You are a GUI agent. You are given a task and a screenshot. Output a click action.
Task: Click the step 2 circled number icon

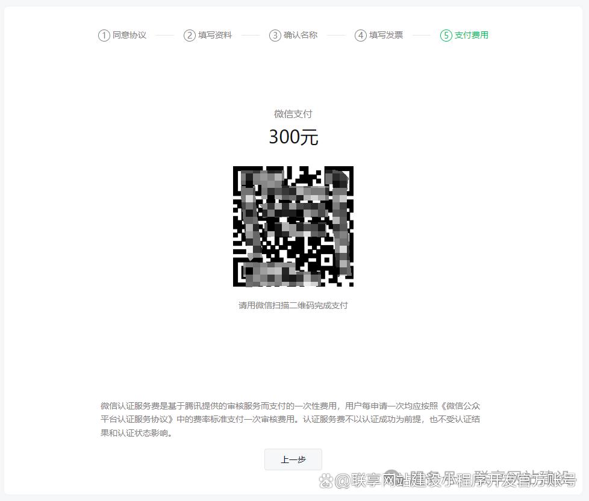click(189, 36)
